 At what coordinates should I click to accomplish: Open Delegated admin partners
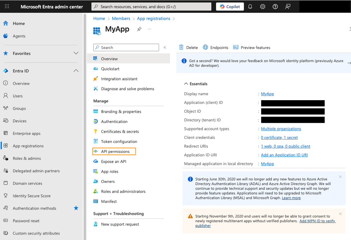[x=36, y=171]
